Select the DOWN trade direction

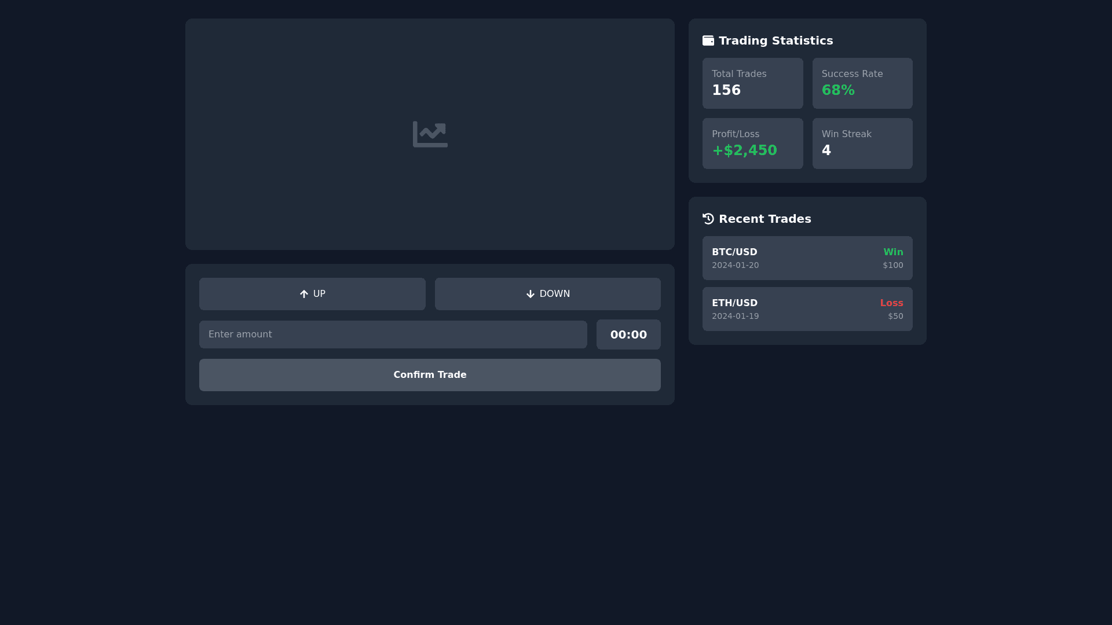click(x=547, y=294)
